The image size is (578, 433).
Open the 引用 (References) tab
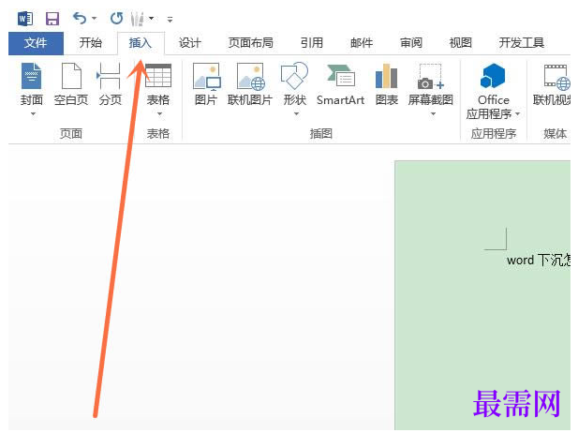312,43
